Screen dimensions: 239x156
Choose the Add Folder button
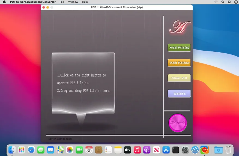tap(179, 63)
